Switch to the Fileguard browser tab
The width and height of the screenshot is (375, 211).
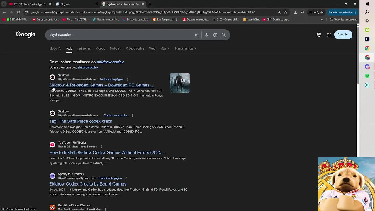pos(76,4)
